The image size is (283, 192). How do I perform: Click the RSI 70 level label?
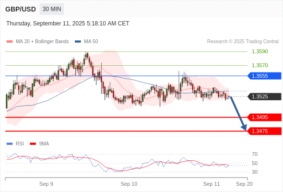click(255, 154)
